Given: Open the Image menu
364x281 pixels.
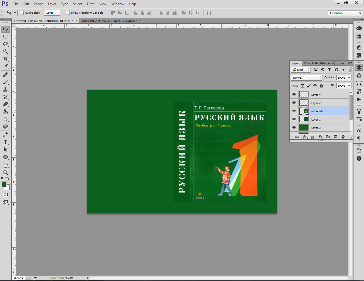Looking at the screenshot, I should [38, 4].
